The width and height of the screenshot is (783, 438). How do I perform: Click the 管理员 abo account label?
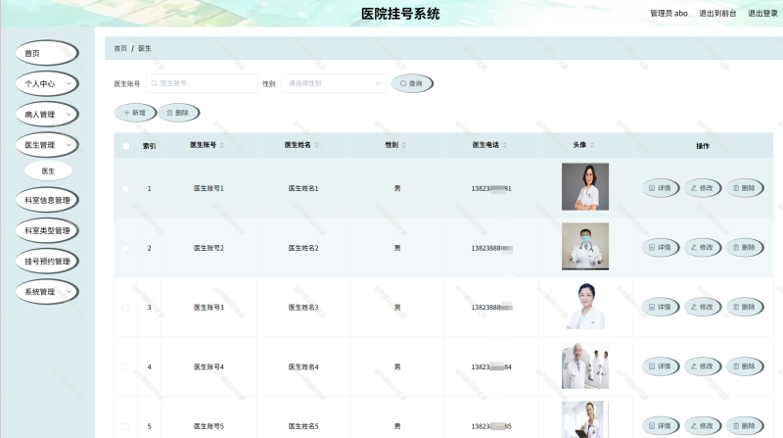point(668,14)
